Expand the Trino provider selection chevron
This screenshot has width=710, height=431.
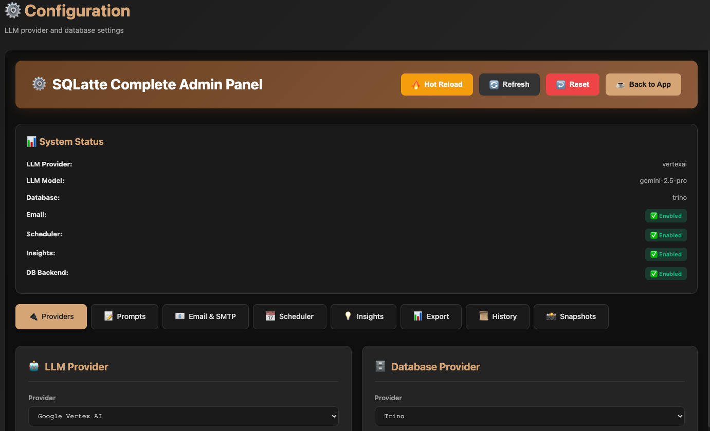[x=679, y=416]
